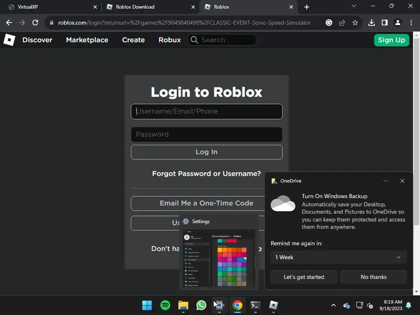
Task: Open Chrome three-dot menu
Action: tap(411, 23)
